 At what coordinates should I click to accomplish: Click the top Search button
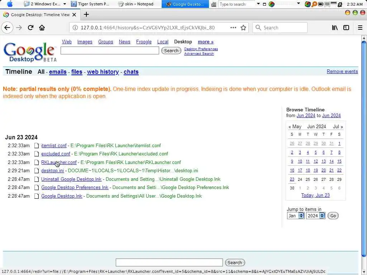click(x=171, y=50)
